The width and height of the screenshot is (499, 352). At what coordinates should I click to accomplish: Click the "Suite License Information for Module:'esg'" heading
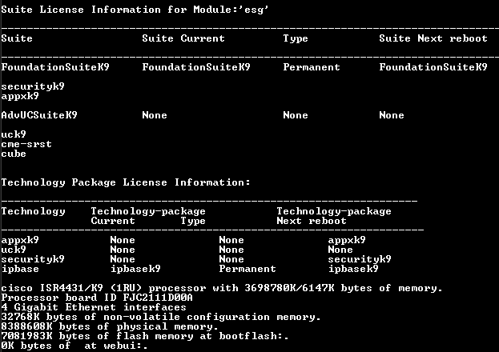135,10
